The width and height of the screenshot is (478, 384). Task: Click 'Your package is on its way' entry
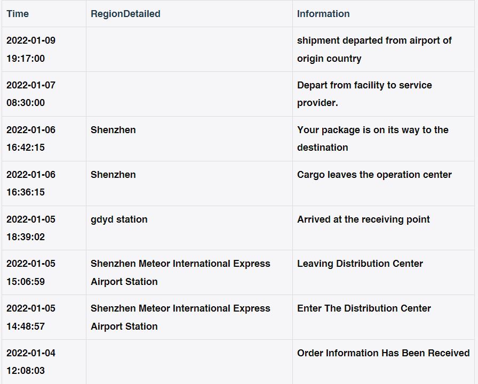(372, 138)
